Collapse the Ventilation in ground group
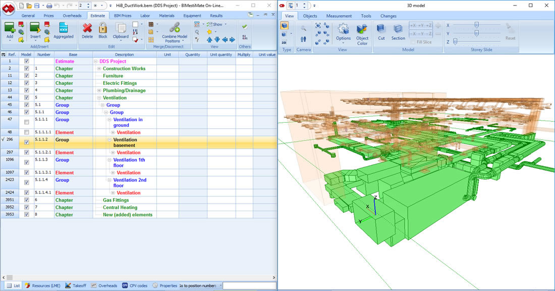 109,119
